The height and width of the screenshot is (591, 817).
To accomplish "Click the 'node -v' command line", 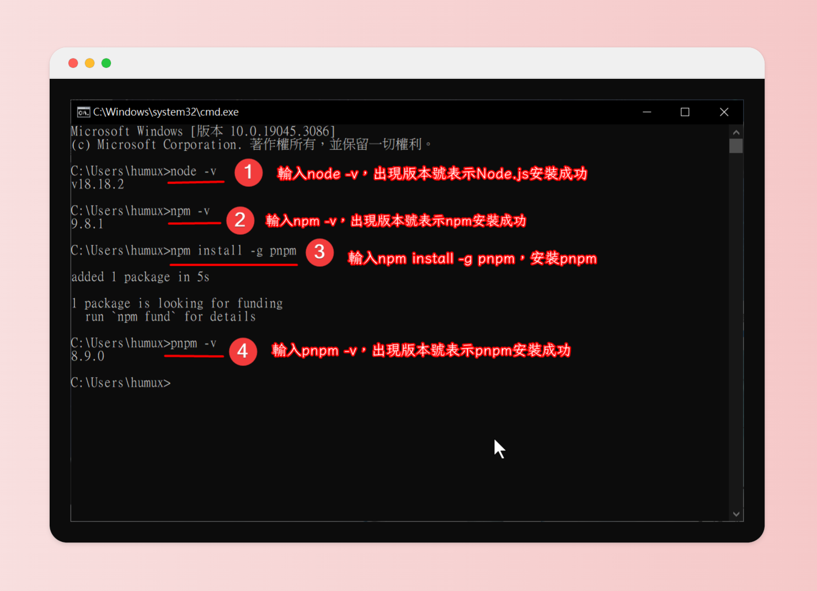I will tap(143, 171).
